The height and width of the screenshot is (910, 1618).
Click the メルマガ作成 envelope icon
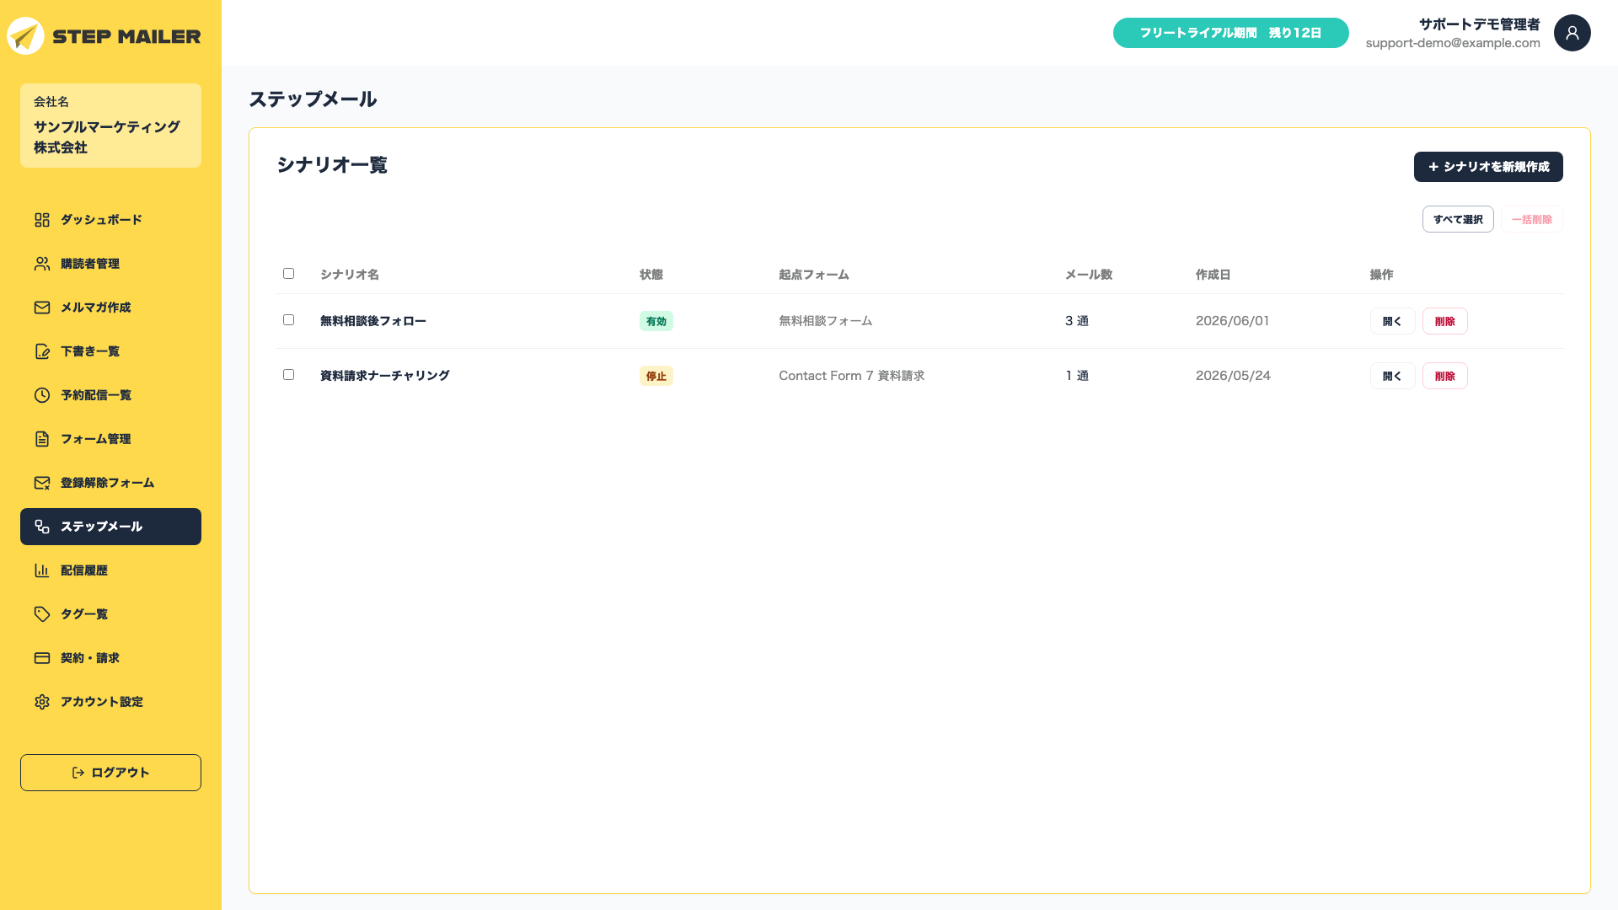tap(42, 308)
